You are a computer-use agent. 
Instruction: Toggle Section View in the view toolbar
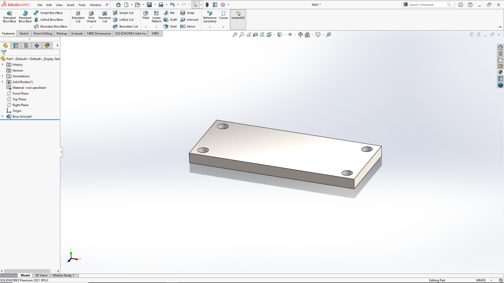[256, 35]
